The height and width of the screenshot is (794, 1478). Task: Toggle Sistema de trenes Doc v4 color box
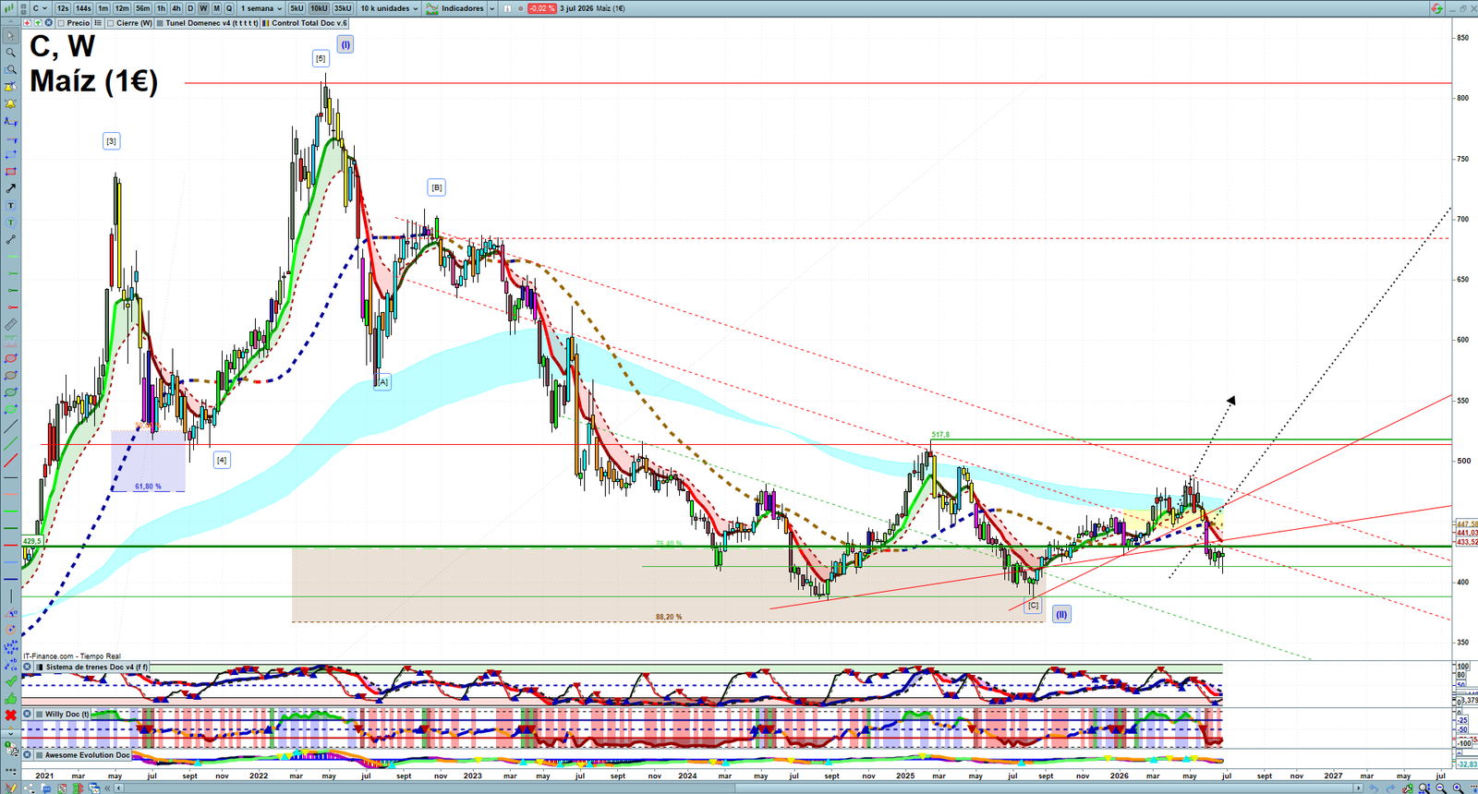click(40, 667)
